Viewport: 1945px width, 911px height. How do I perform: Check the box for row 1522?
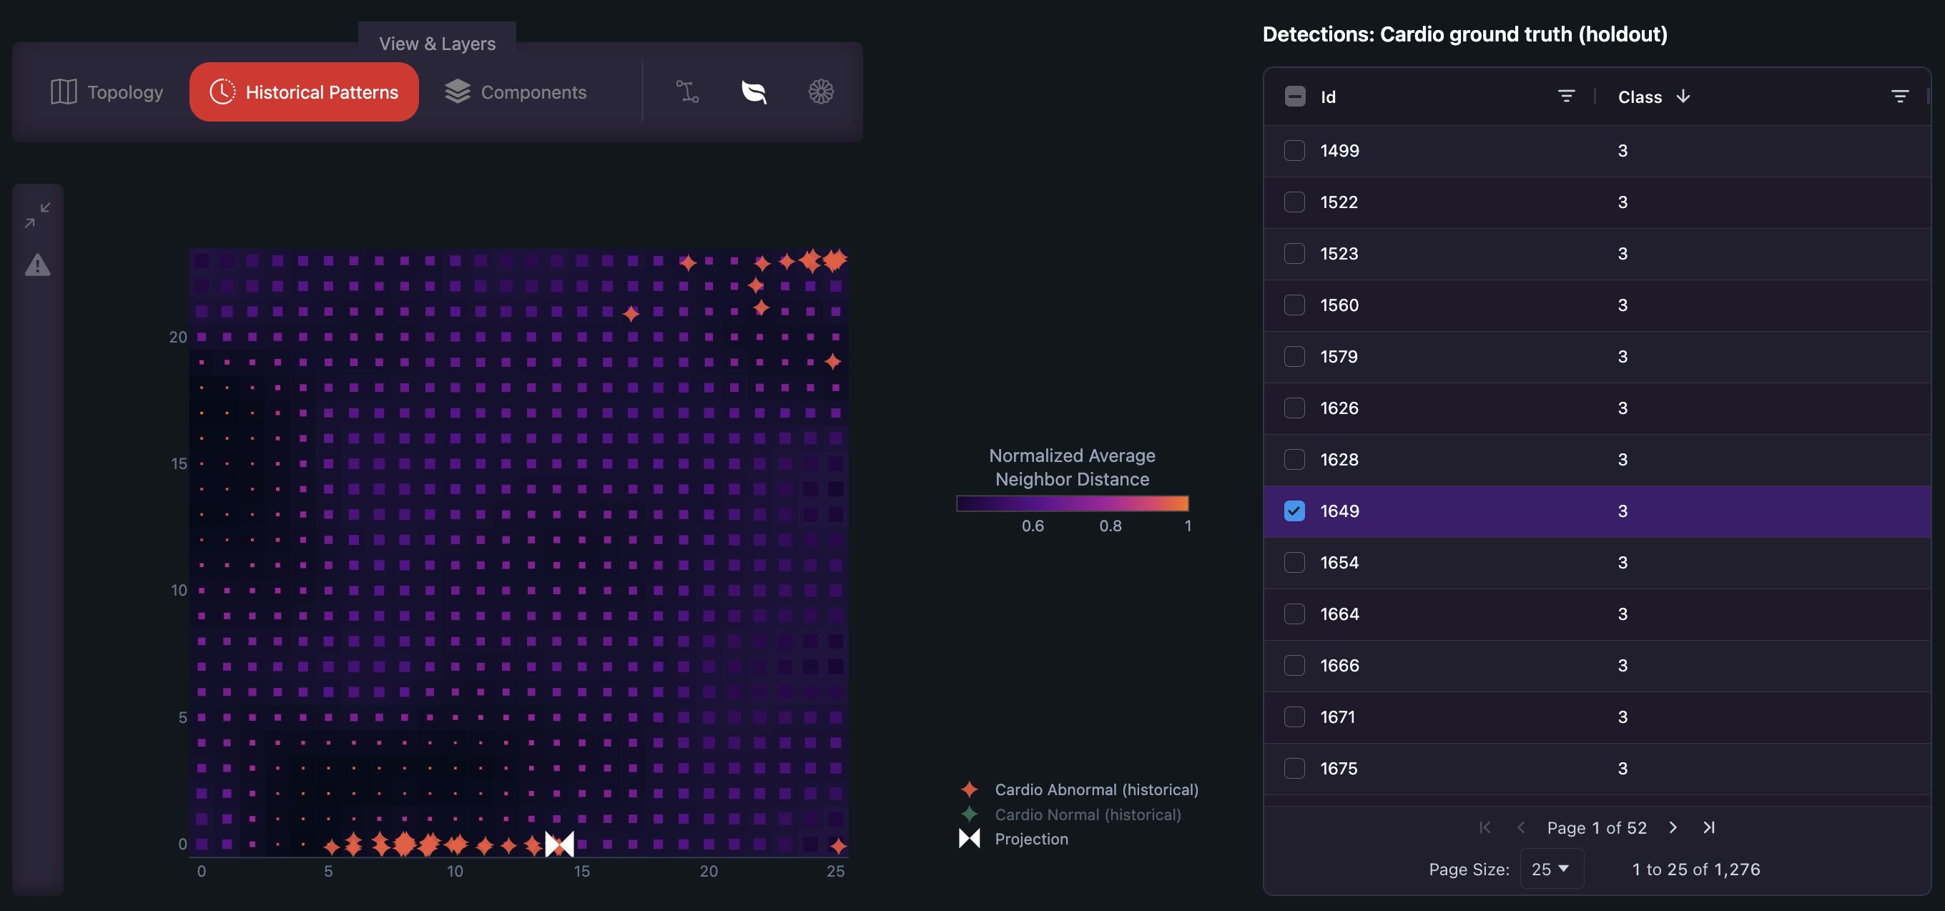pyautogui.click(x=1294, y=202)
